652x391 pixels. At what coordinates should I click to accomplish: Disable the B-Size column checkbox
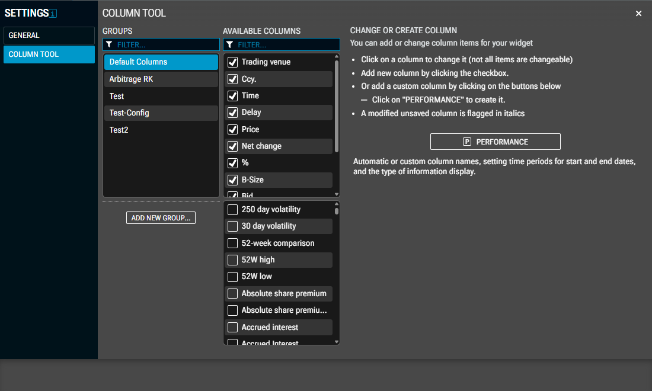click(232, 180)
